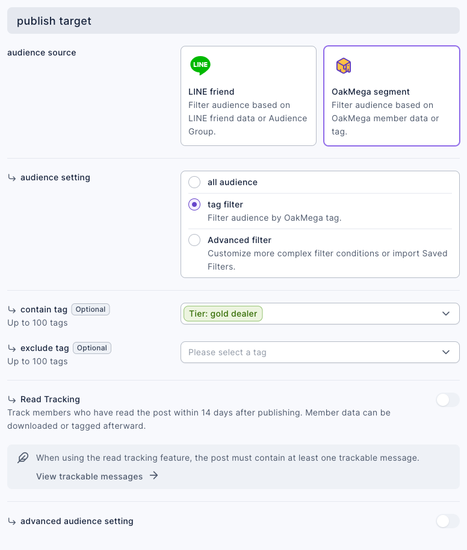Click the Customize more complex filter conditions description
This screenshot has width=467, height=550.
[327, 260]
